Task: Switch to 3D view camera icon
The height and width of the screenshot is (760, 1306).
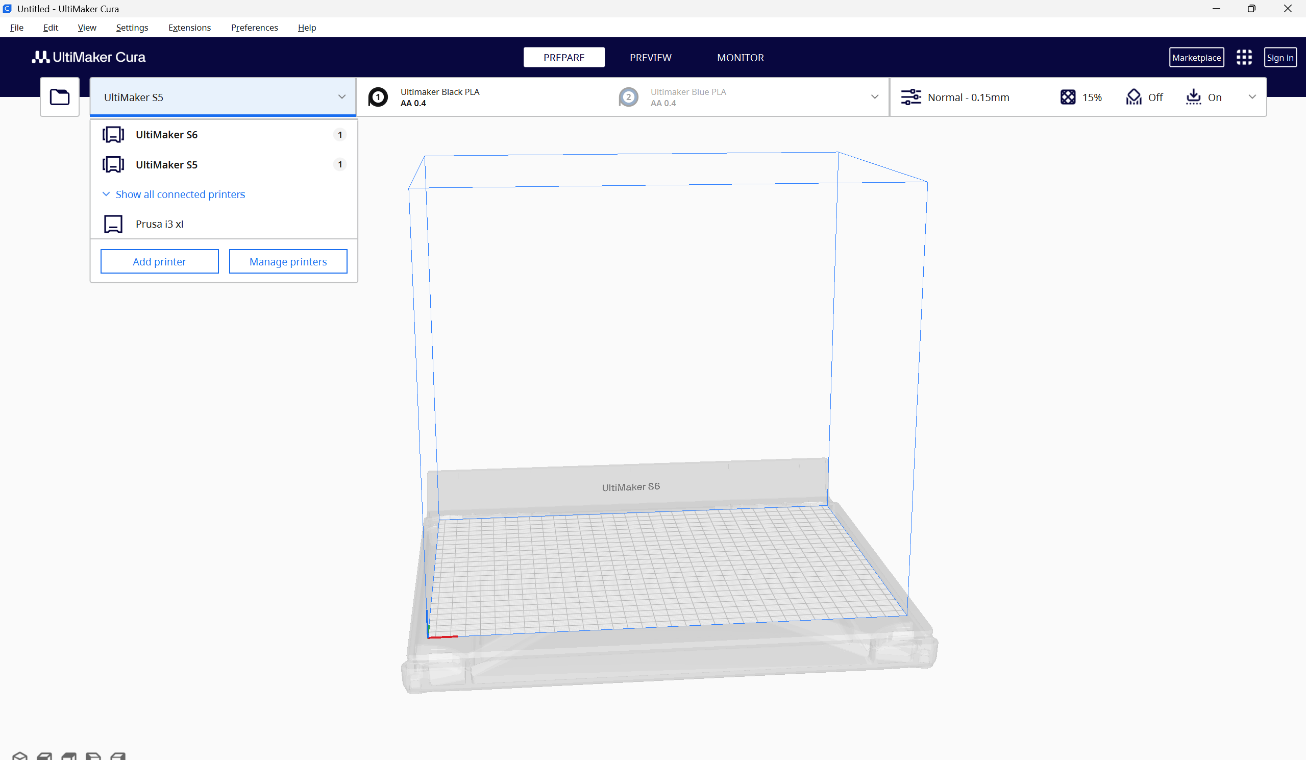Action: click(20, 755)
